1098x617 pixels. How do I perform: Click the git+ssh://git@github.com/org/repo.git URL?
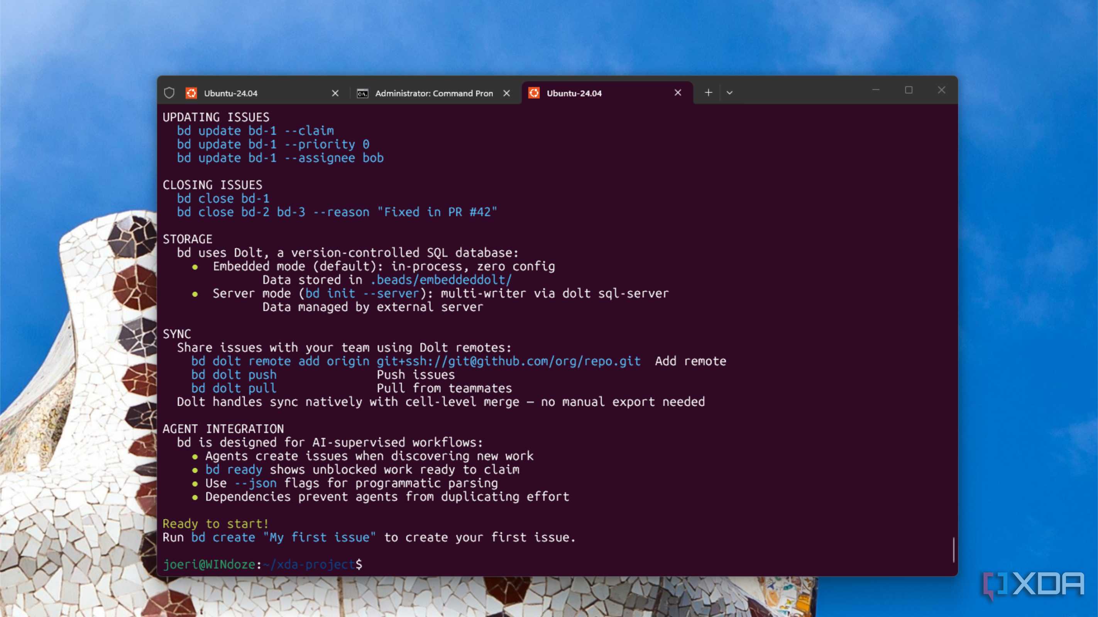pyautogui.click(x=509, y=361)
